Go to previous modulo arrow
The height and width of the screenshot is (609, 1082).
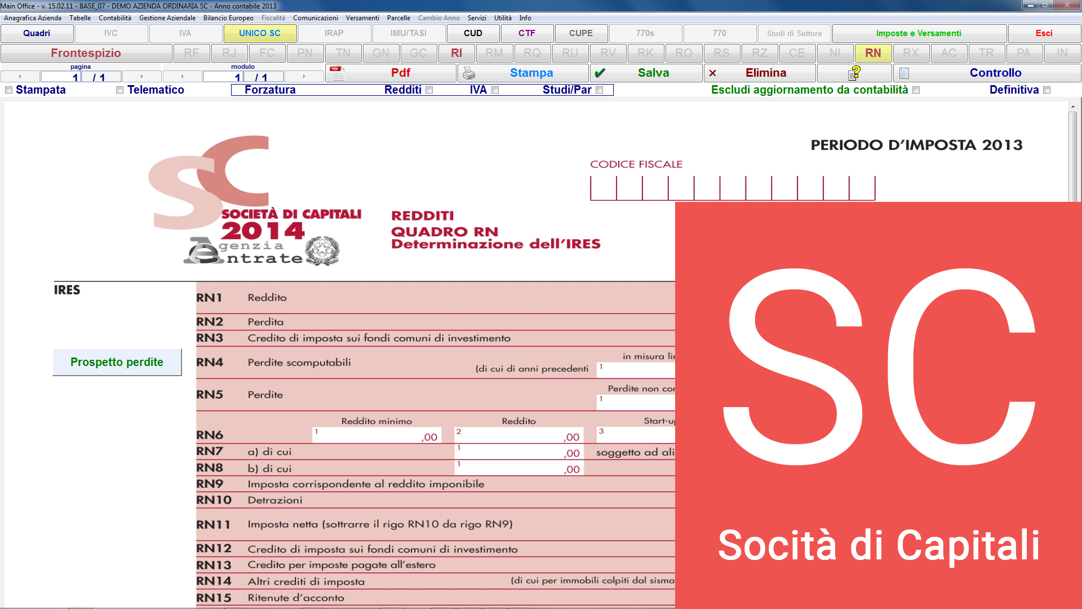(x=182, y=76)
